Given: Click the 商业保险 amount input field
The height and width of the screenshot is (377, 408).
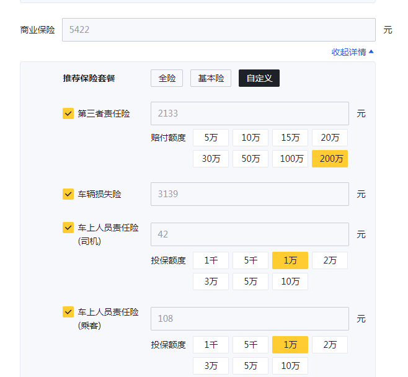Looking at the screenshot, I should (x=218, y=30).
